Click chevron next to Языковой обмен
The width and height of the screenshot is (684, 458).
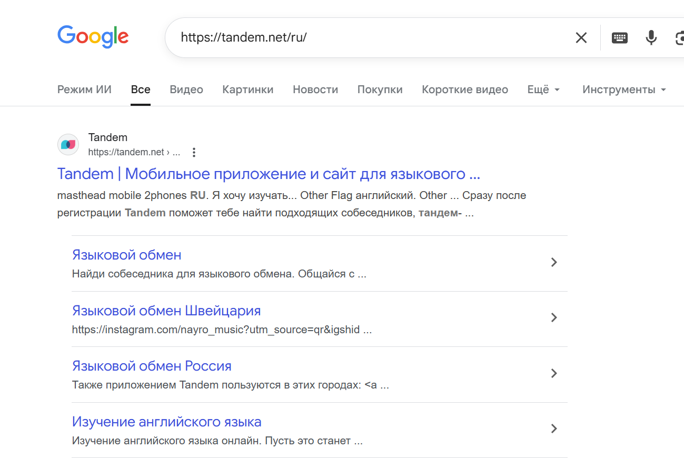(x=553, y=262)
